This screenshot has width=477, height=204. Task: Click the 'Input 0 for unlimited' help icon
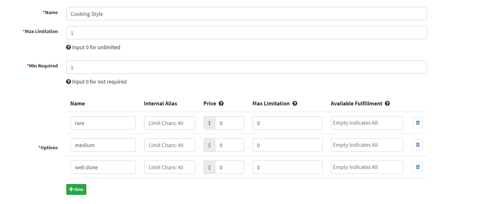pyautogui.click(x=69, y=48)
